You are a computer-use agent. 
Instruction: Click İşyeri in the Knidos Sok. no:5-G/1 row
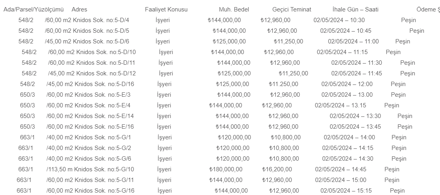[165, 137]
